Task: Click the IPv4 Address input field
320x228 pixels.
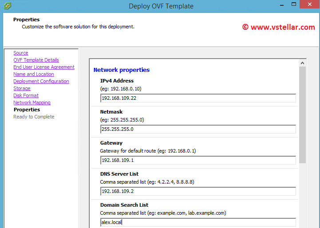Action: pyautogui.click(x=198, y=98)
